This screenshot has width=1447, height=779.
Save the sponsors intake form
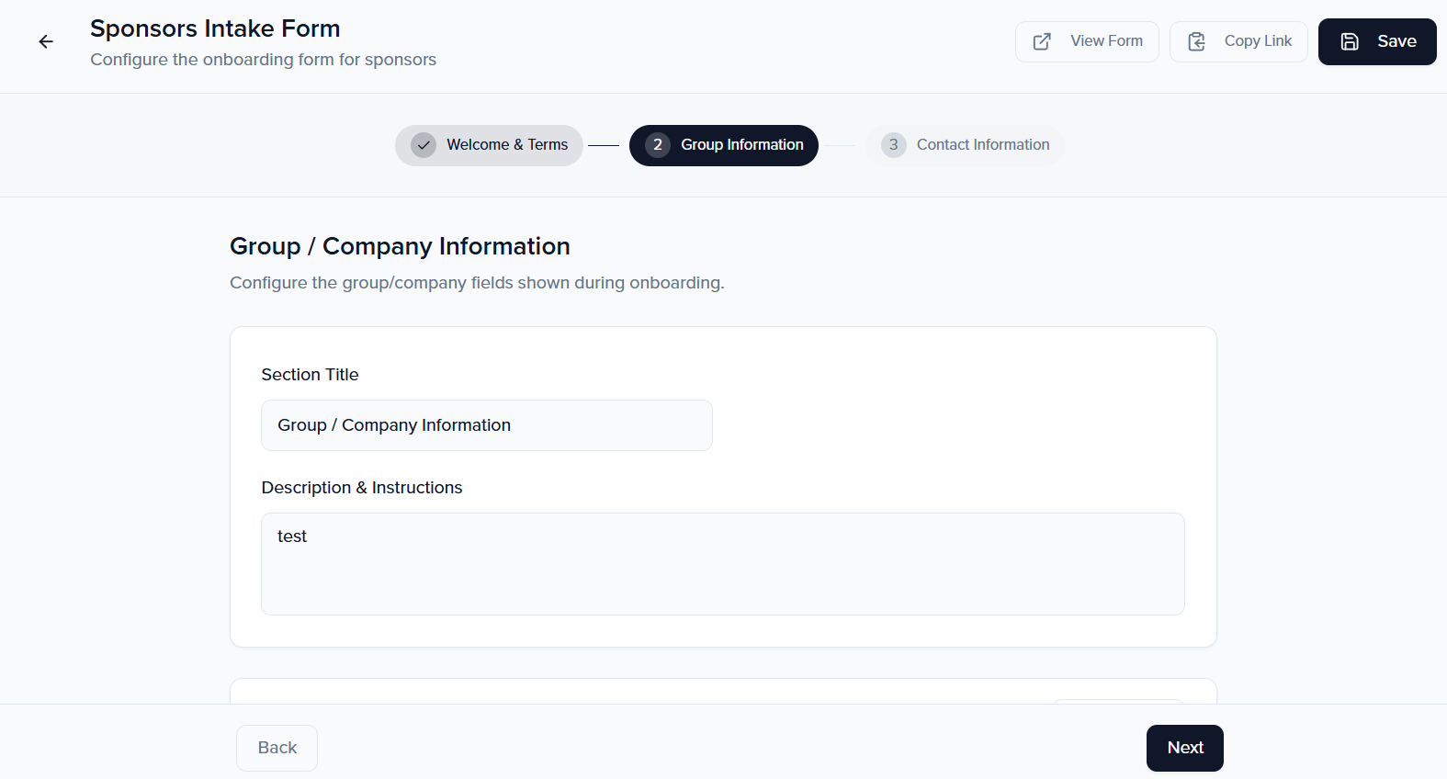[1376, 41]
